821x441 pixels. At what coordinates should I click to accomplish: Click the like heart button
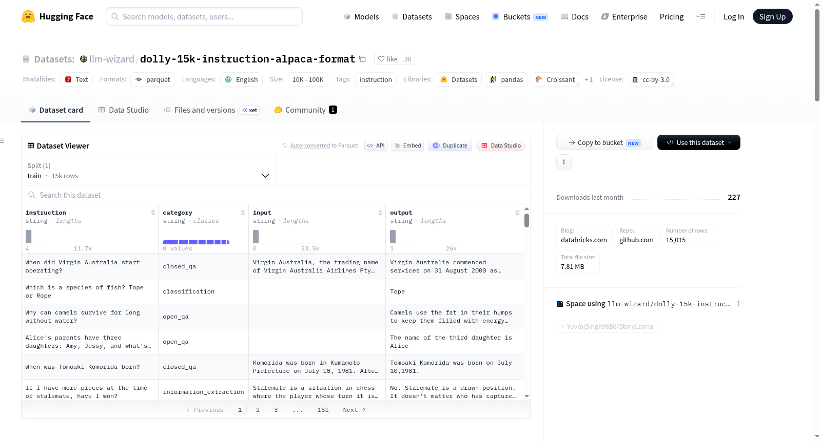pyautogui.click(x=387, y=59)
